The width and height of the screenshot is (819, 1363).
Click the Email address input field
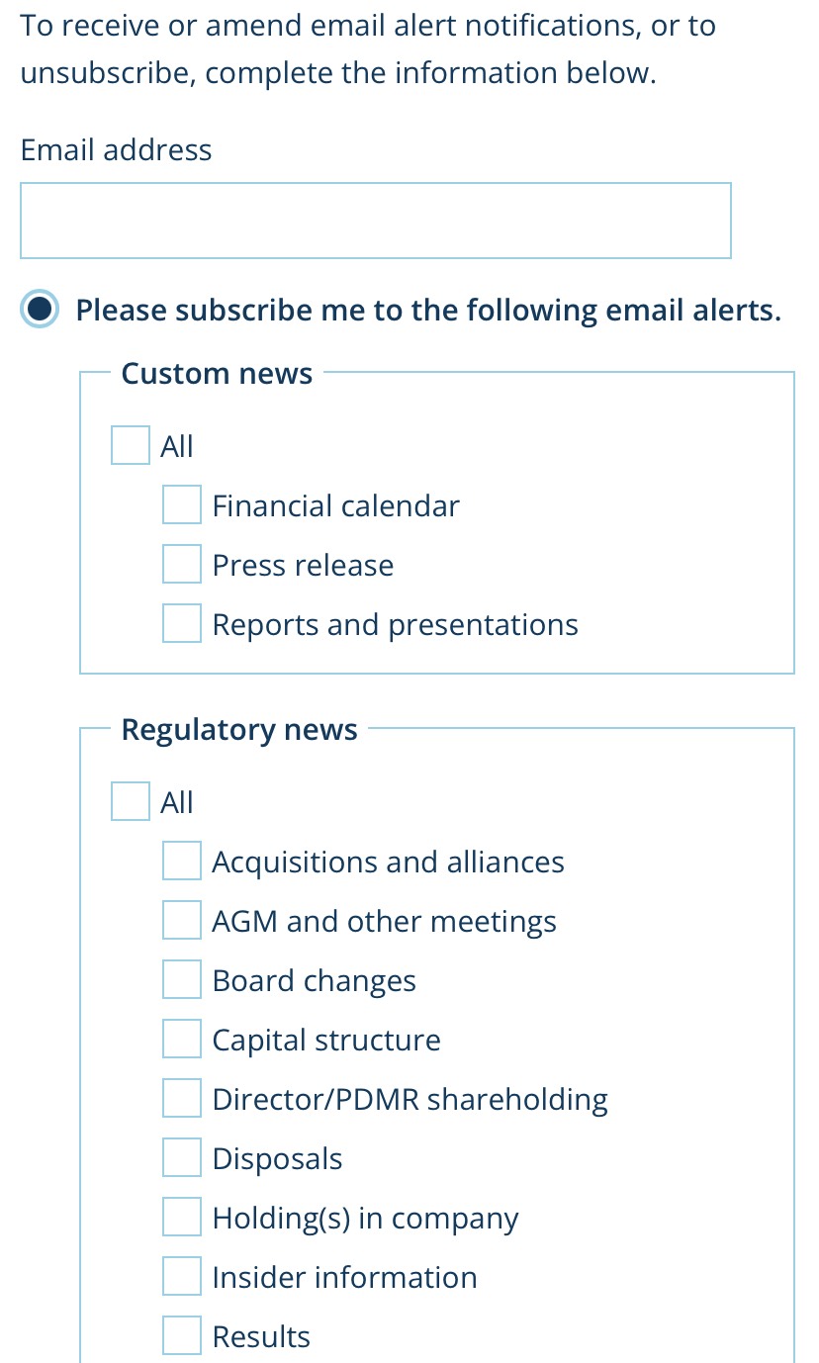tap(375, 221)
